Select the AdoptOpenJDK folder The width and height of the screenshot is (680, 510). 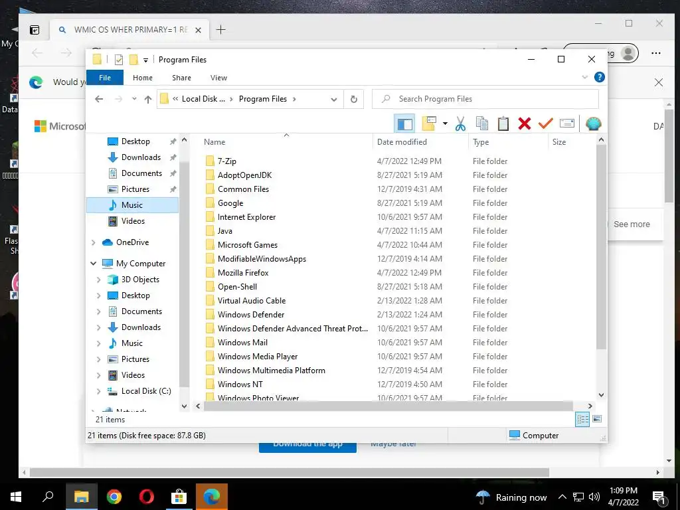click(x=244, y=175)
